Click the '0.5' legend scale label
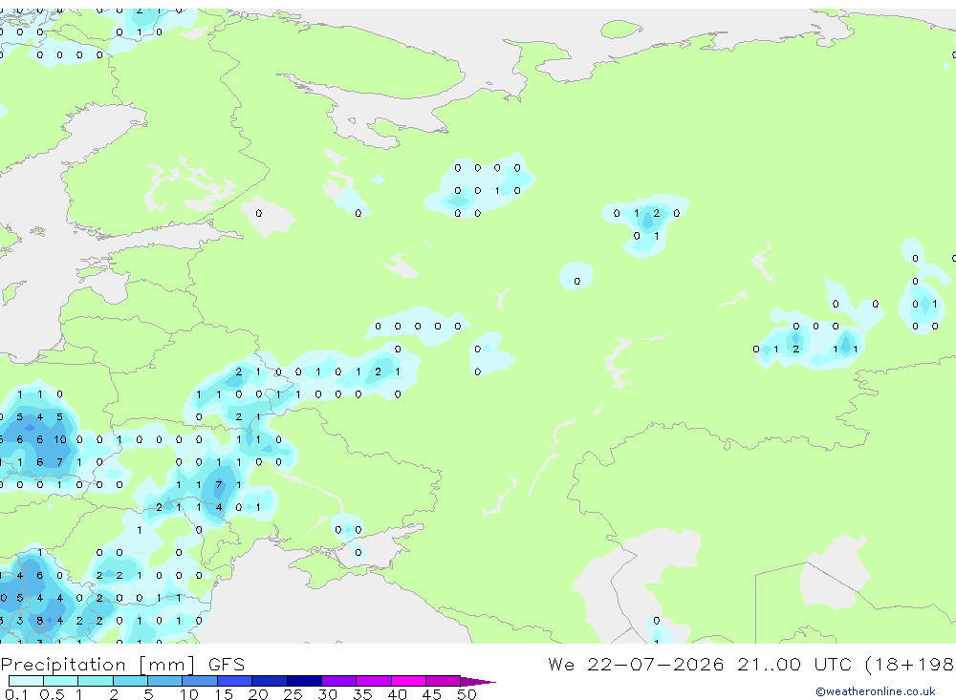956x700 pixels. point(52,694)
